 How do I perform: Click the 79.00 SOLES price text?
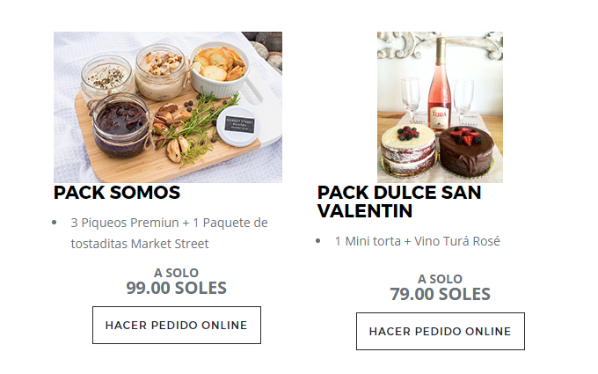(440, 294)
